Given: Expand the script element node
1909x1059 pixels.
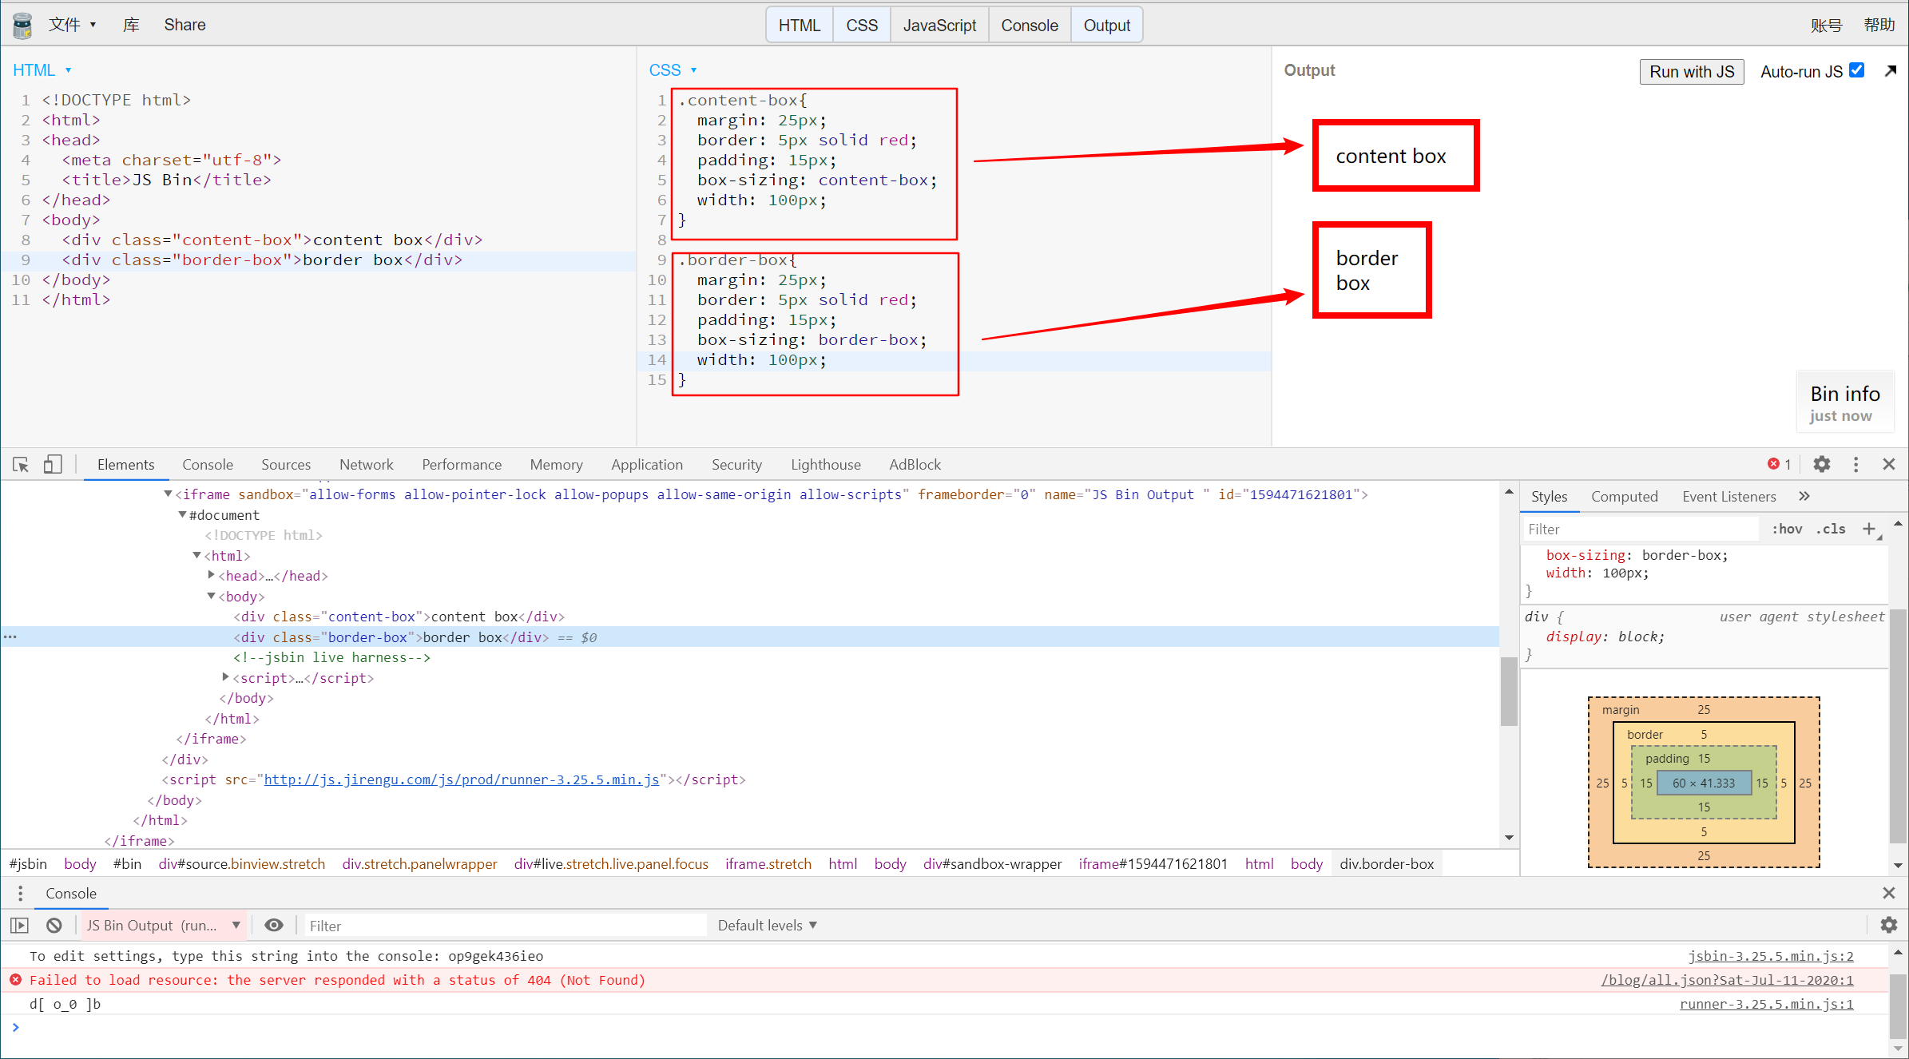Looking at the screenshot, I should coord(226,677).
